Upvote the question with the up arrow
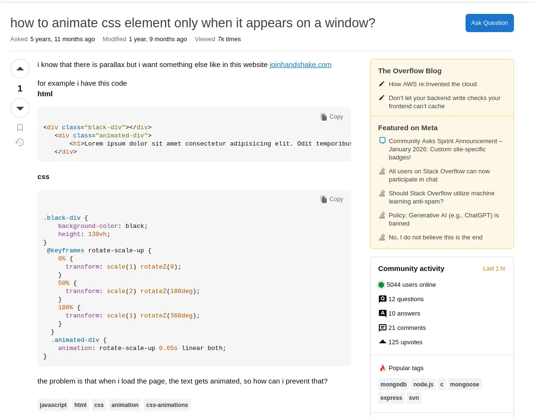The height and width of the screenshot is (418, 535). click(x=20, y=68)
